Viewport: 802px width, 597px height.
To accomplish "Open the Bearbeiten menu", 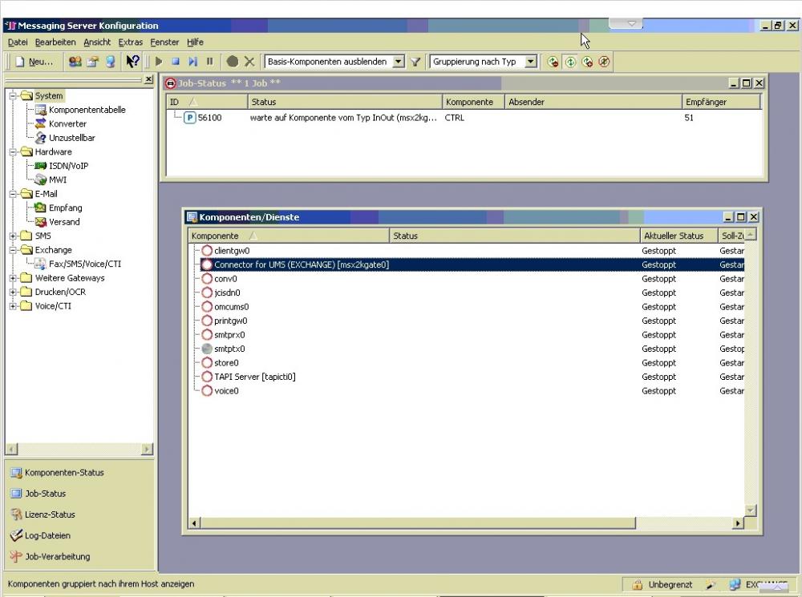I will pyautogui.click(x=55, y=42).
